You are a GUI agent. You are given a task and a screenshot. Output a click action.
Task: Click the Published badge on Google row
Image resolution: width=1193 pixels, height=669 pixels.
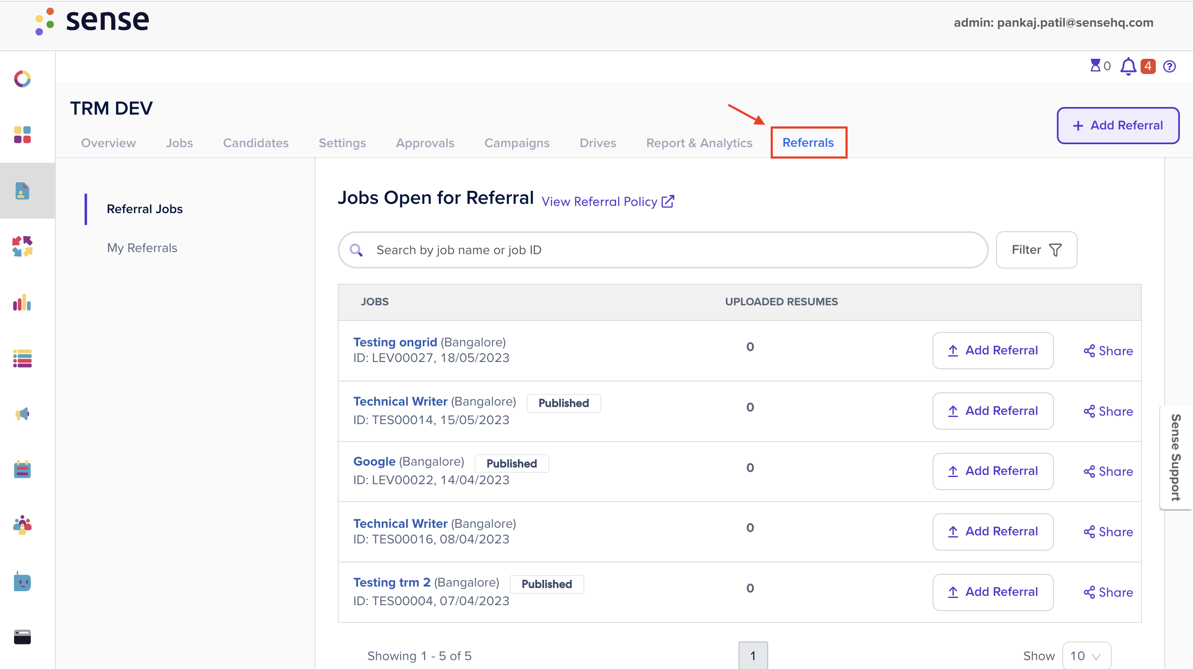(512, 463)
